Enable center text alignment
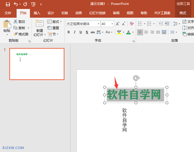This screenshot has height=152, width=194. coord(146,32)
